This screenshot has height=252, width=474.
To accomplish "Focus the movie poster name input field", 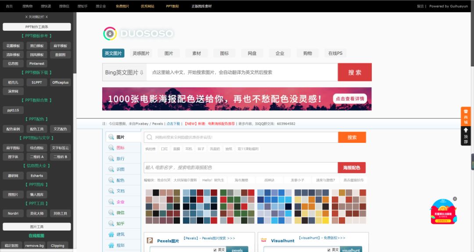I will [x=241, y=167].
